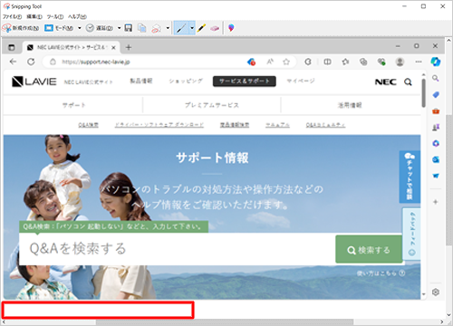Open the マイページ navigation item
453x326 pixels.
[x=301, y=81]
